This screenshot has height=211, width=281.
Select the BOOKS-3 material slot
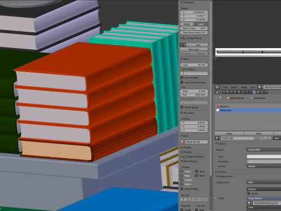248,107
